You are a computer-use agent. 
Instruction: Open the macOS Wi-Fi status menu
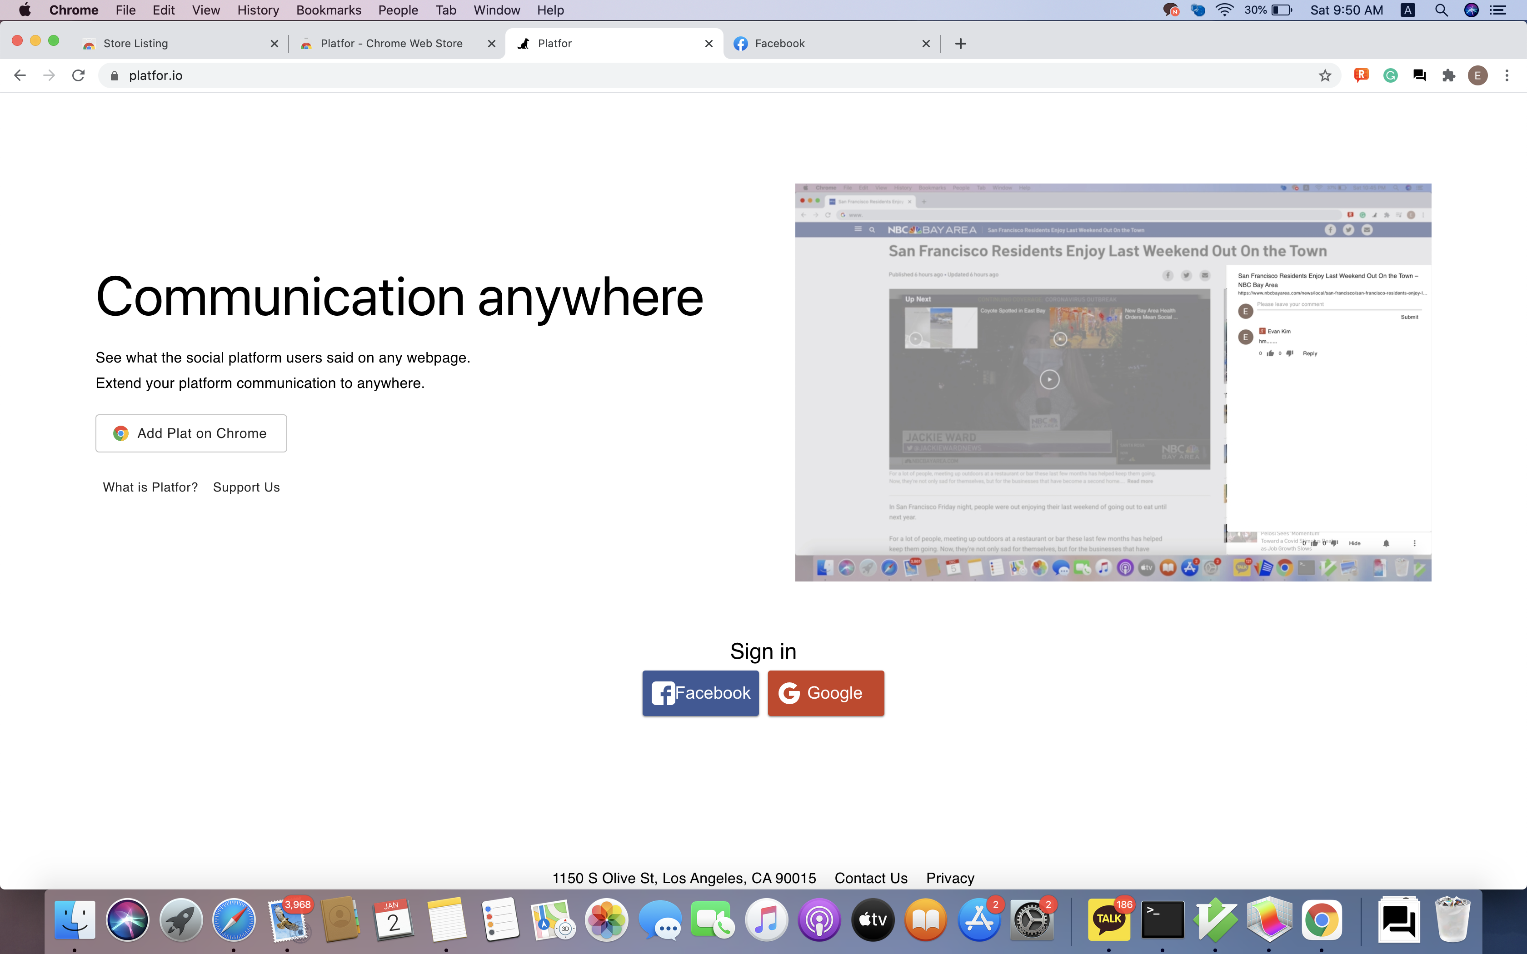click(x=1224, y=10)
